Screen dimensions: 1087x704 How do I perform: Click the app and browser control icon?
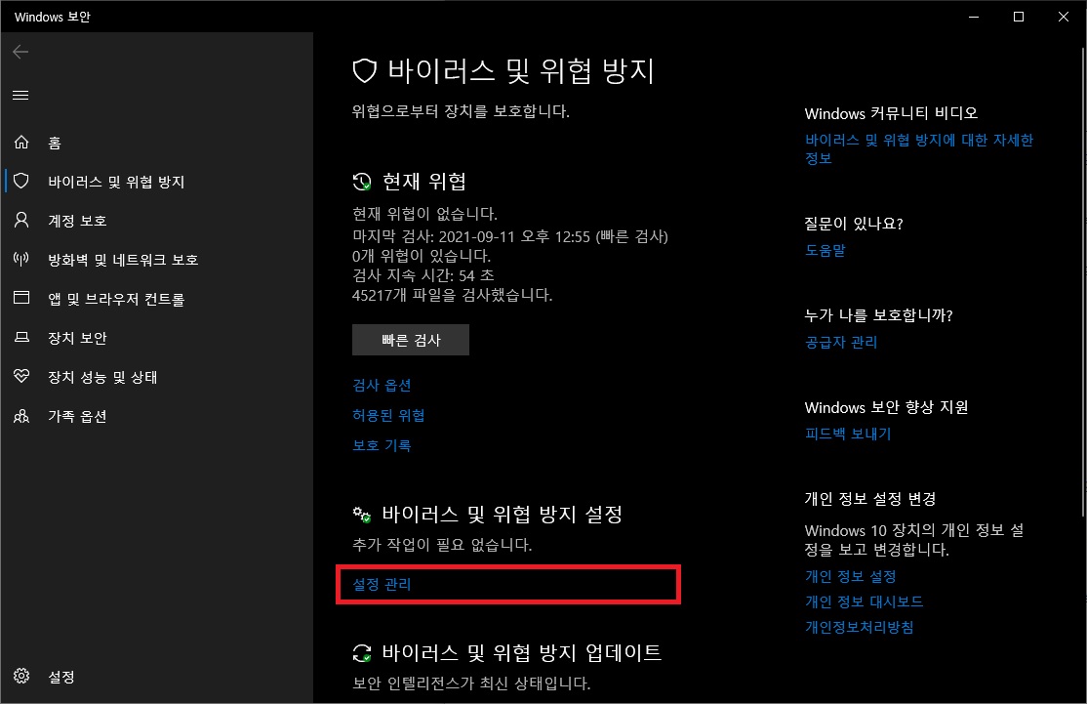21,298
